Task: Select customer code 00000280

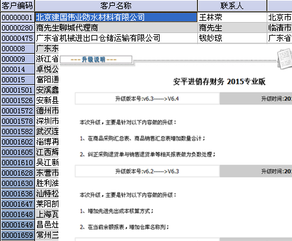Action: (18, 28)
